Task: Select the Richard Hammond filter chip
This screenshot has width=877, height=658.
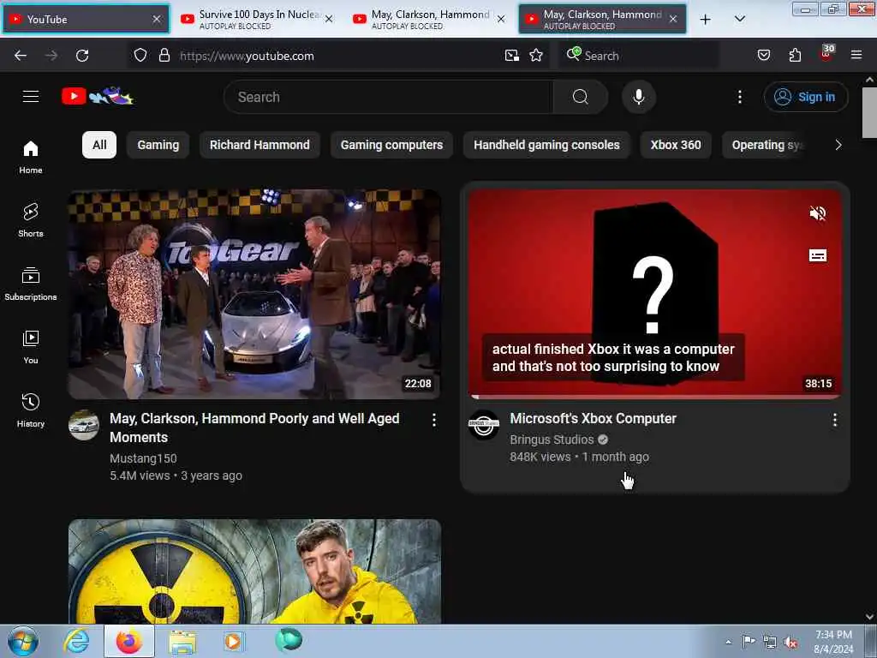Action: click(x=260, y=145)
